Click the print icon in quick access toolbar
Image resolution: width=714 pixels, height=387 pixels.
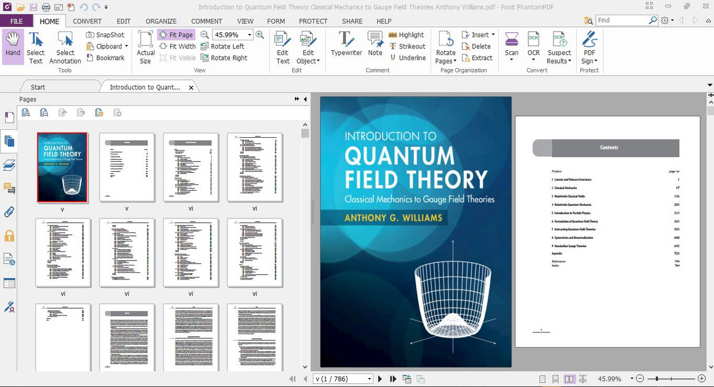(46, 7)
